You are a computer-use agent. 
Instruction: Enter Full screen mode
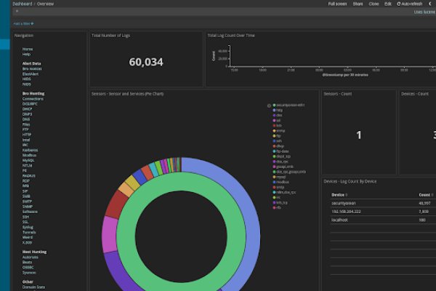pyautogui.click(x=337, y=4)
